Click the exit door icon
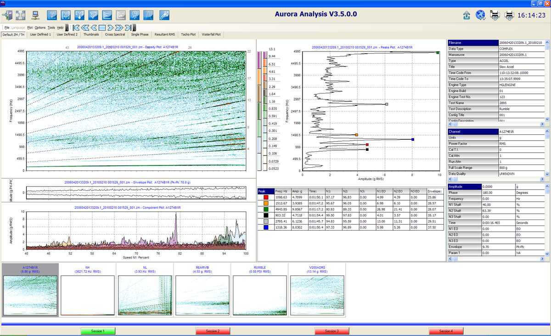This screenshot has width=551, height=336. 8,15
